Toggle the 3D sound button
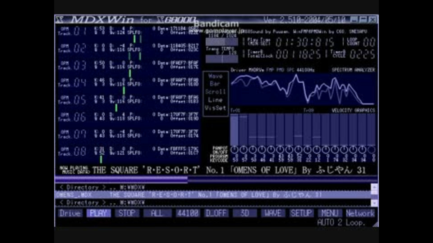Image resolution: width=433 pixels, height=243 pixels. [244, 213]
